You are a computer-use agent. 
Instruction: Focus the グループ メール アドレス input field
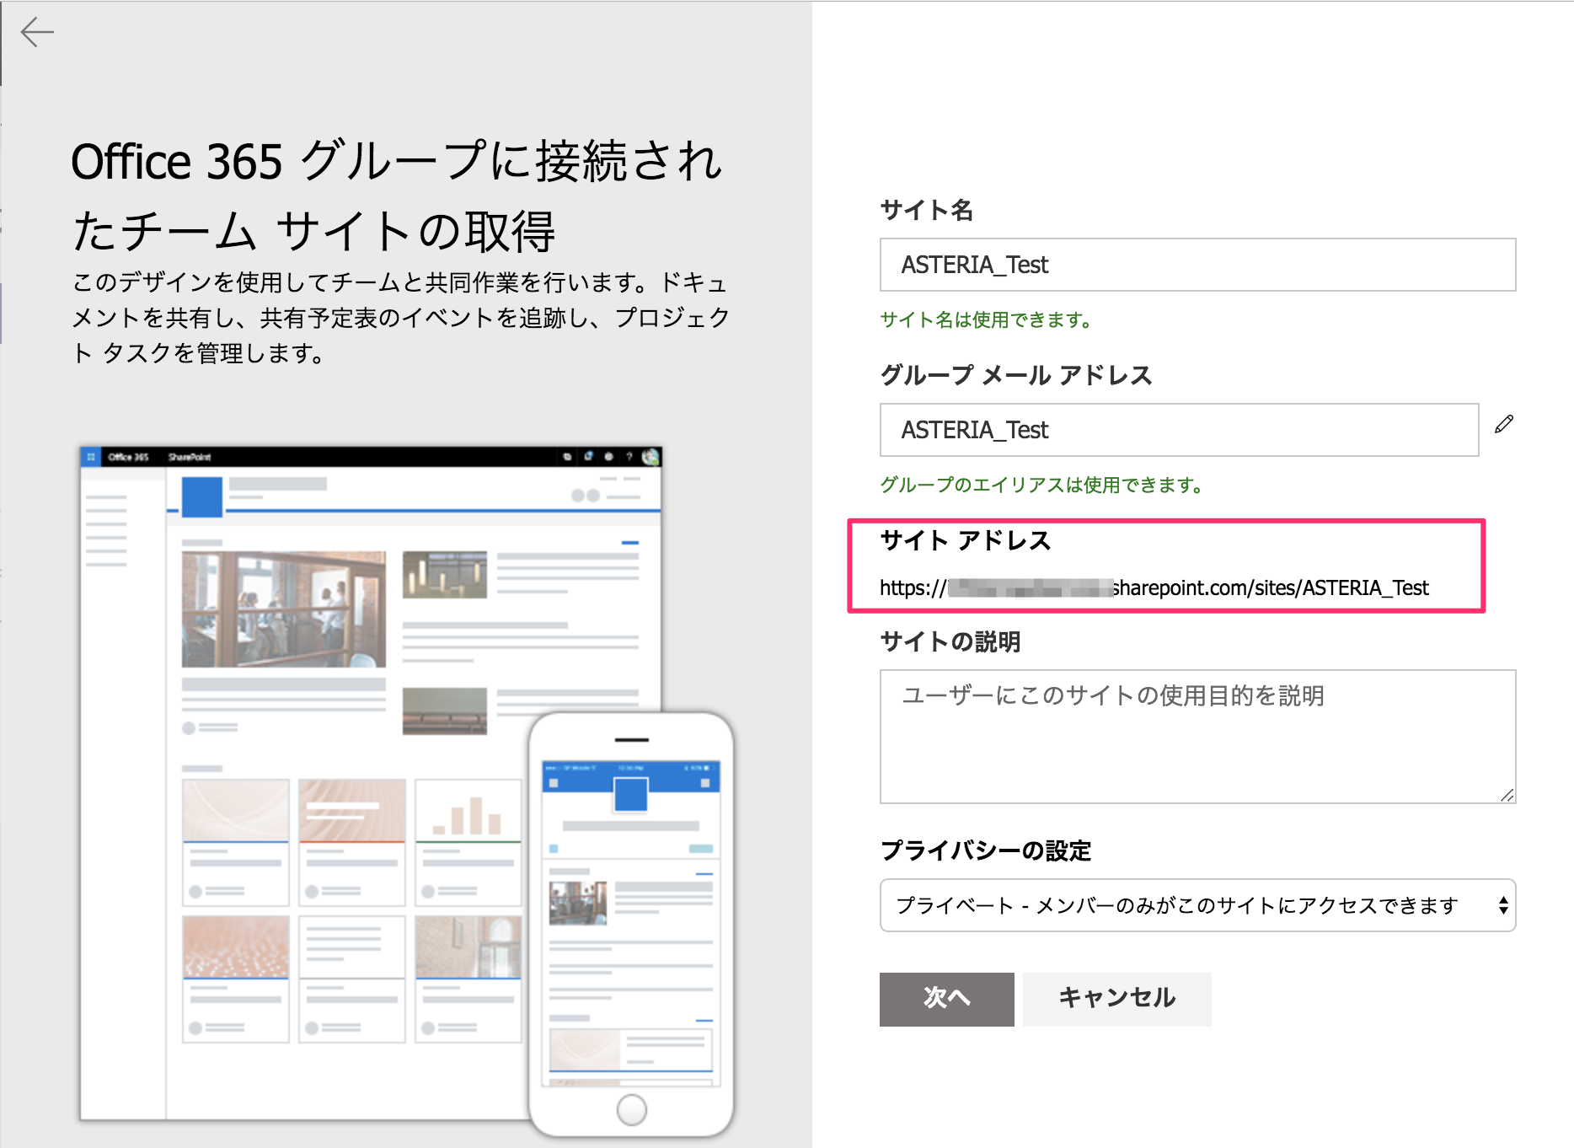pos(1179,430)
